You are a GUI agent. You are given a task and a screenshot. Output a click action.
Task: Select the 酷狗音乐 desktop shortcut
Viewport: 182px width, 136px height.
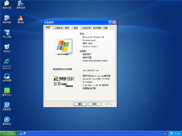pos(7,121)
